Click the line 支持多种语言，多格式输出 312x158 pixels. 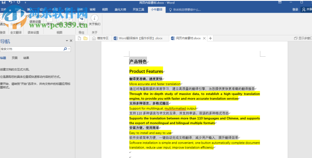pos(149,103)
